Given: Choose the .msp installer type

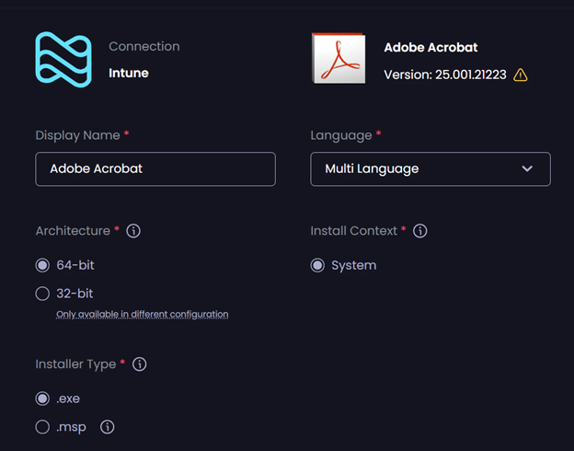Looking at the screenshot, I should coord(42,427).
